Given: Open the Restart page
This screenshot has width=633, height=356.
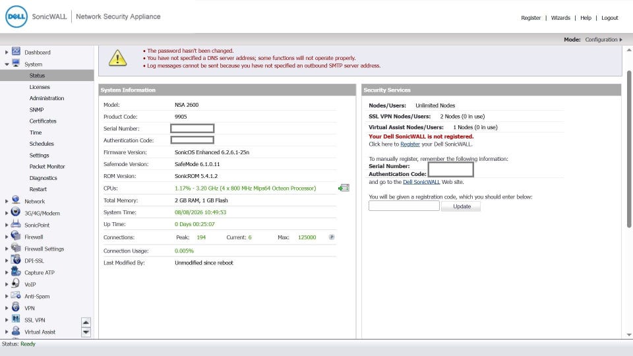Looking at the screenshot, I should (38, 189).
